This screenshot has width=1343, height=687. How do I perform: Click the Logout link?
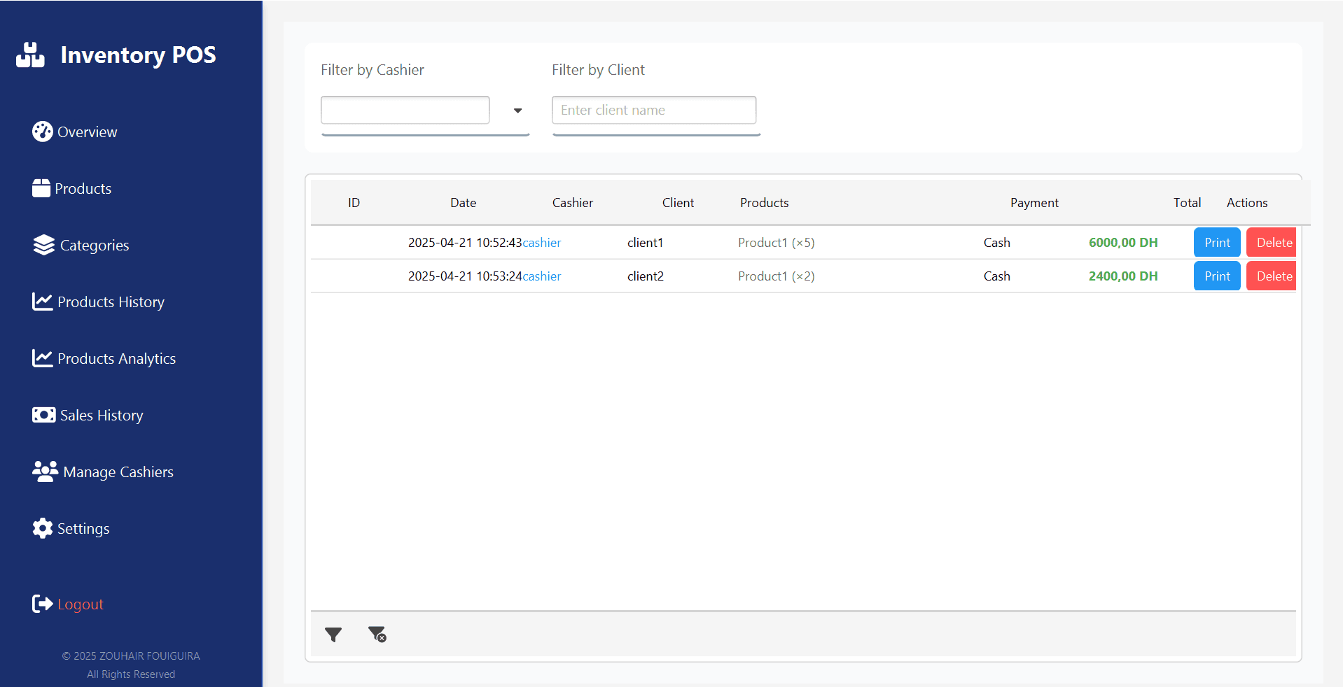pyautogui.click(x=80, y=604)
